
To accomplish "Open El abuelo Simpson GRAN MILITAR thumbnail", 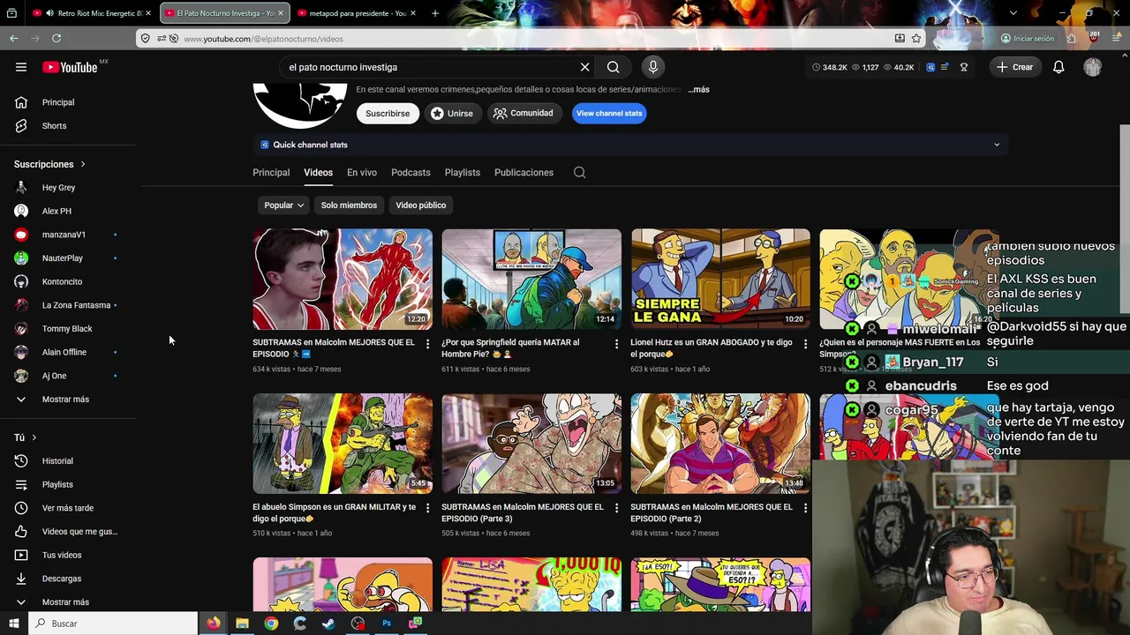I will (x=343, y=444).
